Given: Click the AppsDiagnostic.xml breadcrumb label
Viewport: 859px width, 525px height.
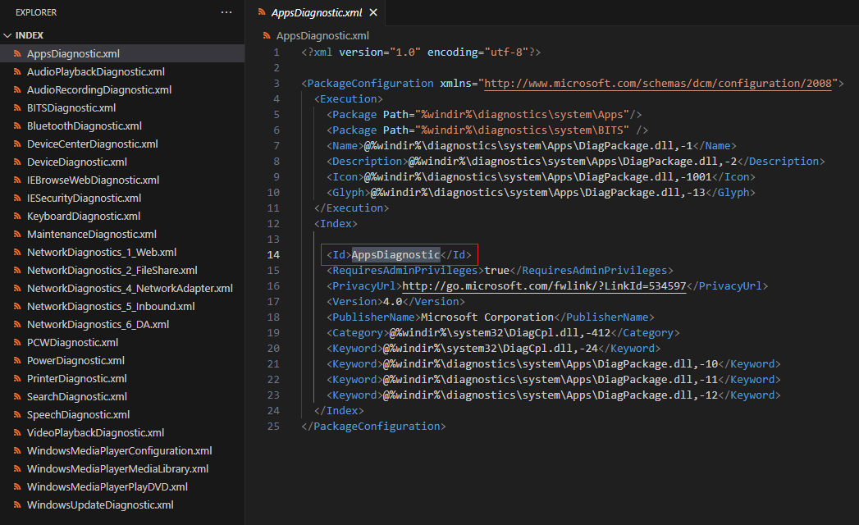Looking at the screenshot, I should click(322, 36).
